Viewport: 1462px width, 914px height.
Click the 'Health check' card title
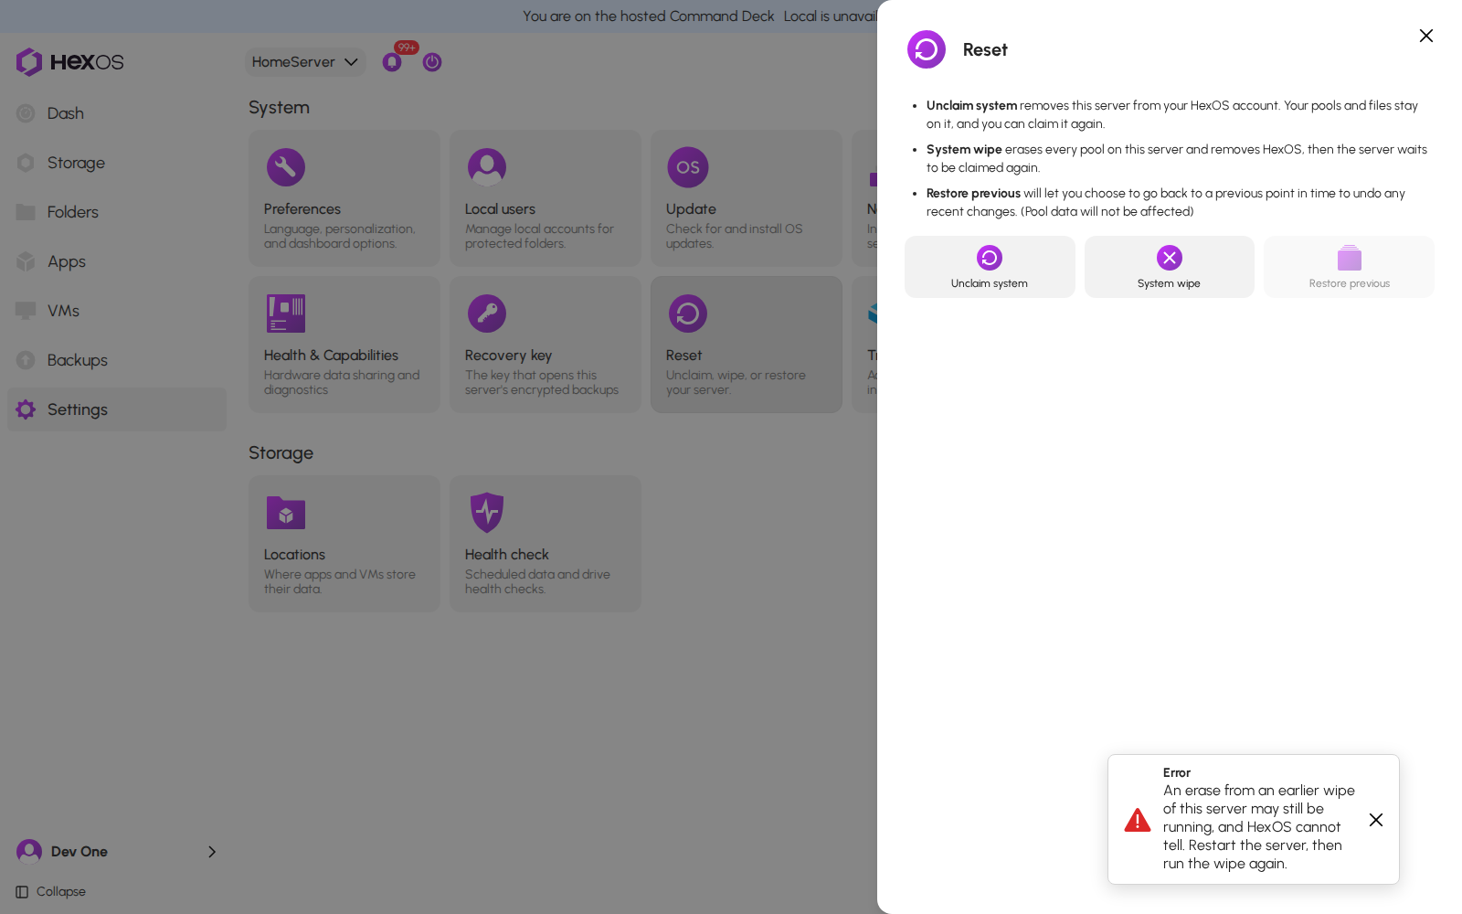point(507,555)
